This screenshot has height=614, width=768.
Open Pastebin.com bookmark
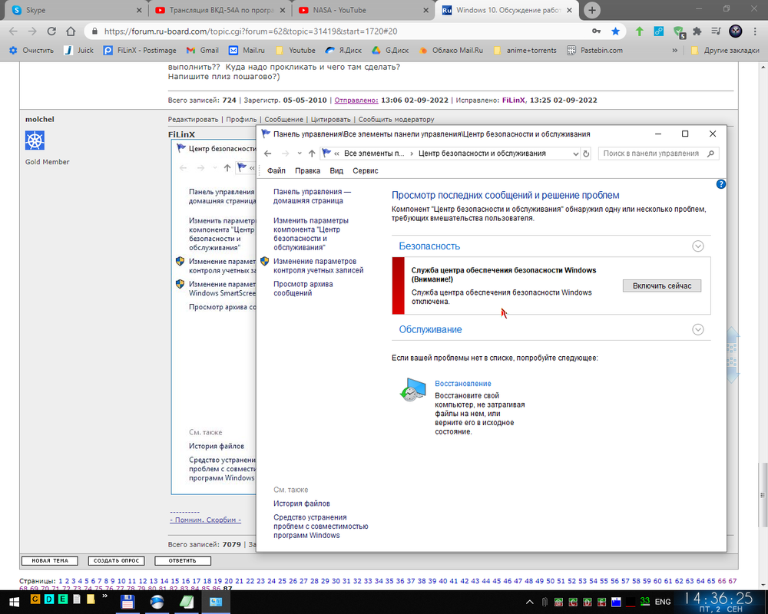(595, 50)
